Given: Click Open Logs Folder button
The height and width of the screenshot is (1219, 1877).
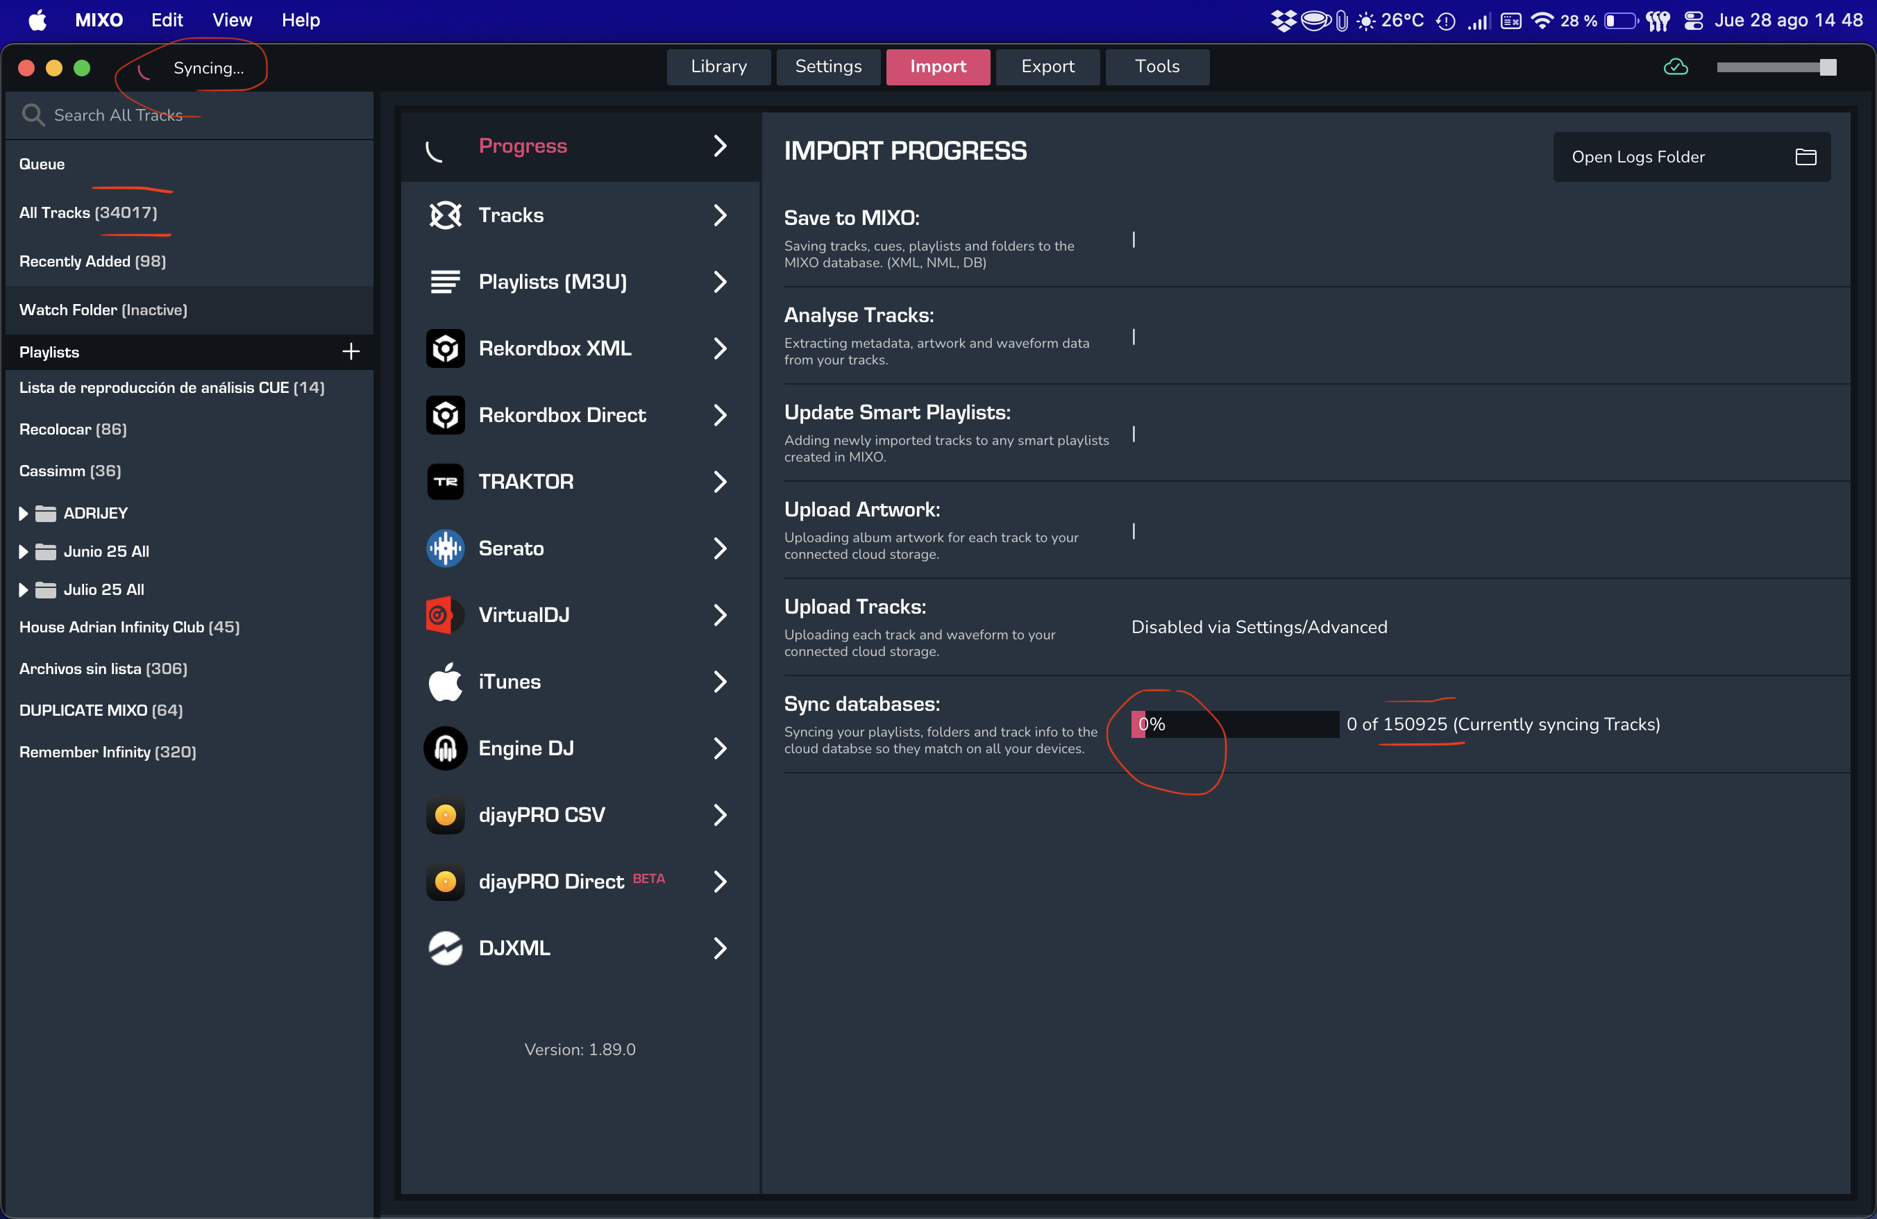Looking at the screenshot, I should tap(1691, 157).
